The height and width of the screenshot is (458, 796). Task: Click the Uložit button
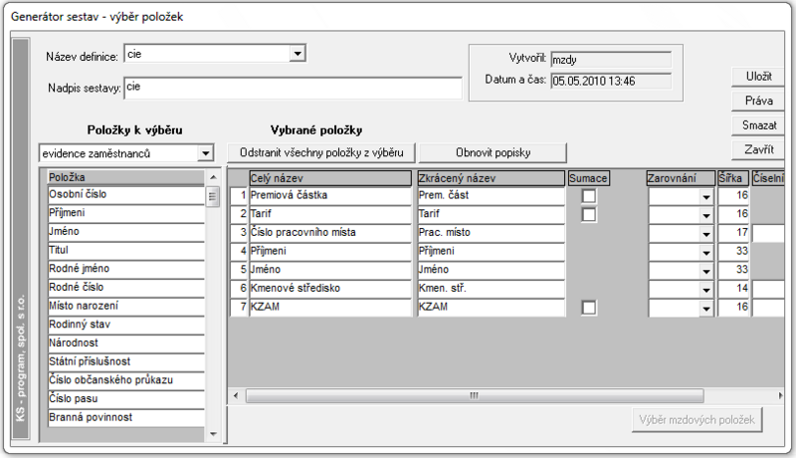click(x=758, y=77)
